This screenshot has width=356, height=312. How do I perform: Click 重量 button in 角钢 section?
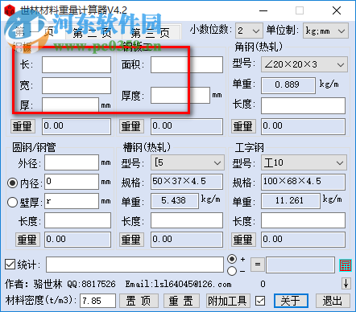(x=243, y=126)
